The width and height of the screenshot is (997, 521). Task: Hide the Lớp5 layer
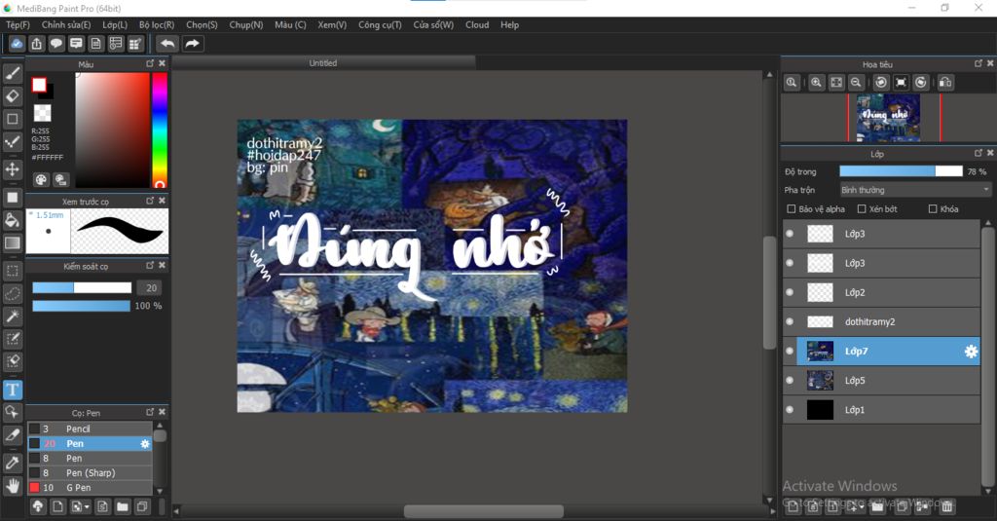click(x=790, y=381)
